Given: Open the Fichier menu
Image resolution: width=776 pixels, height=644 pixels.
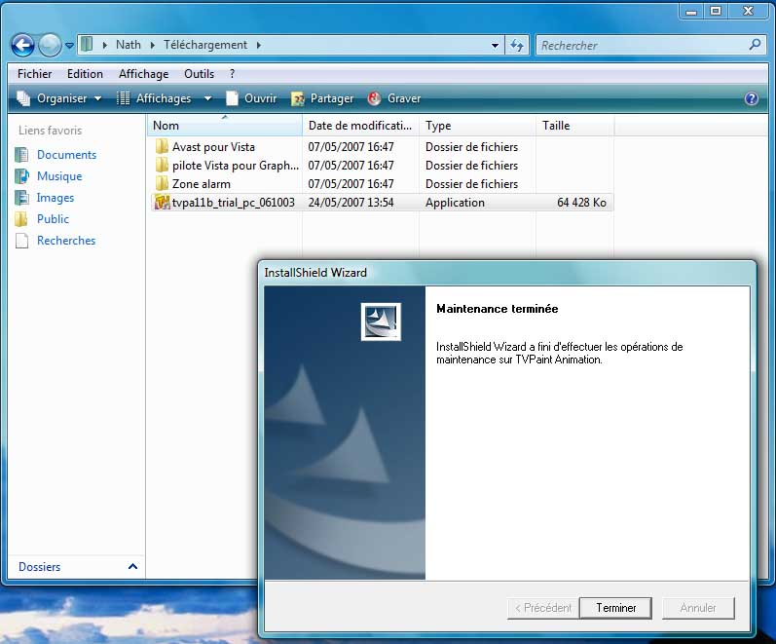Looking at the screenshot, I should [x=35, y=74].
